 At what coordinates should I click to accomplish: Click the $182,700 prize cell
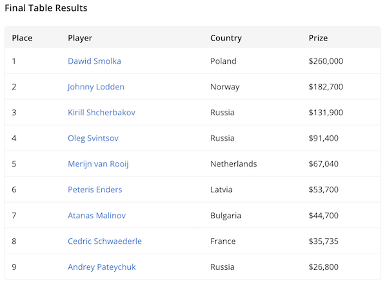[x=326, y=87]
